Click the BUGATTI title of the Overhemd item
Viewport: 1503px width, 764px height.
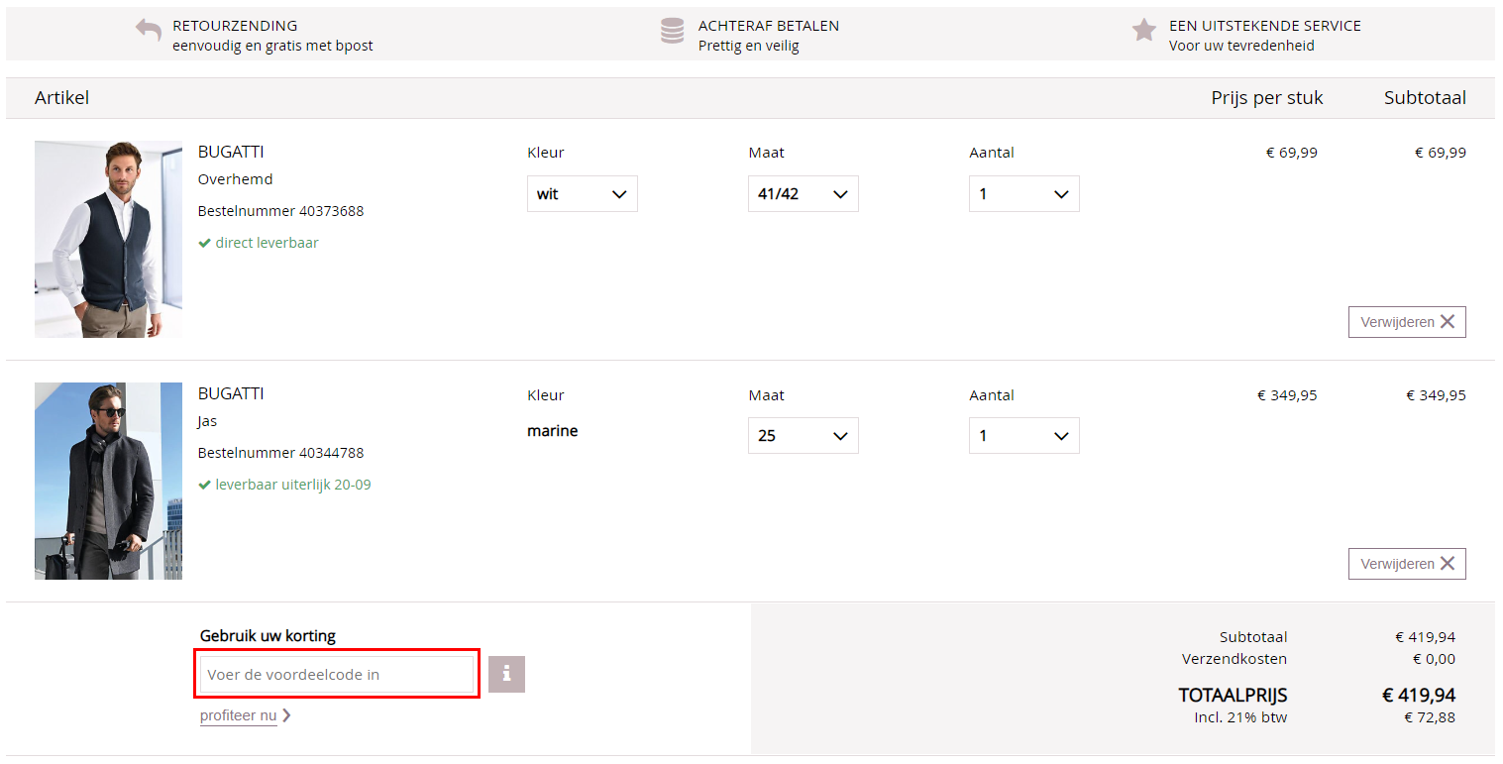(231, 152)
